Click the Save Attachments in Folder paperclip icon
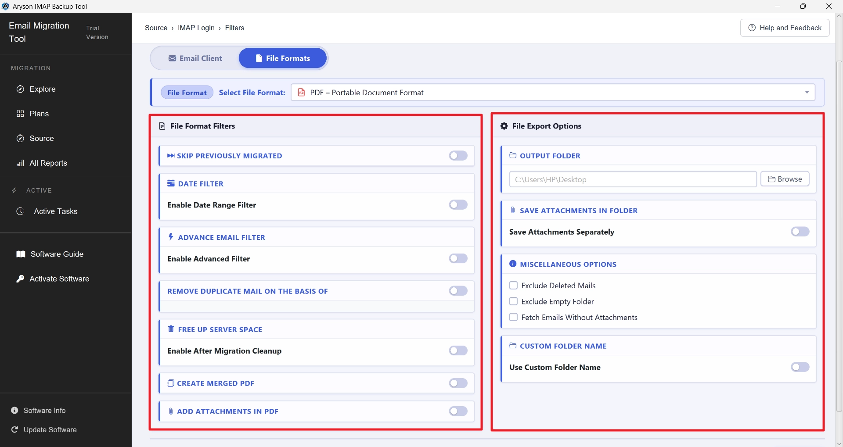843x447 pixels. [513, 210]
